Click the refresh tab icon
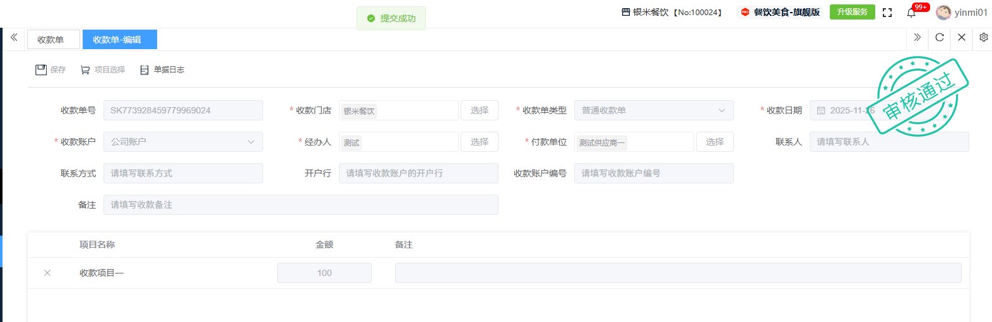This screenshot has height=322, width=992. tap(940, 37)
